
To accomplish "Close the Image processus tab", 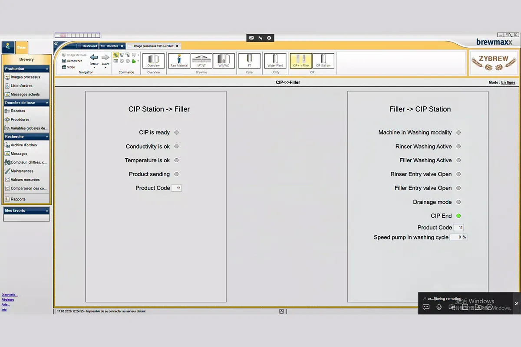I will (x=177, y=46).
